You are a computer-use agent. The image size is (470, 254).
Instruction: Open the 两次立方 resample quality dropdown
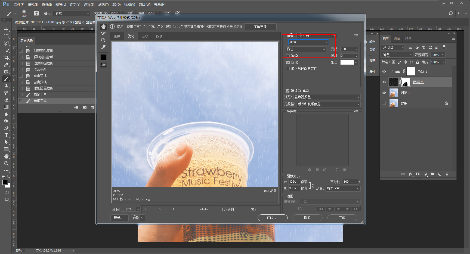point(343,189)
